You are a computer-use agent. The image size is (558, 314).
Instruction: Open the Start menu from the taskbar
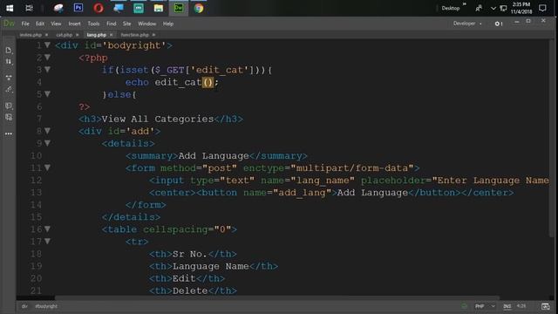point(10,8)
